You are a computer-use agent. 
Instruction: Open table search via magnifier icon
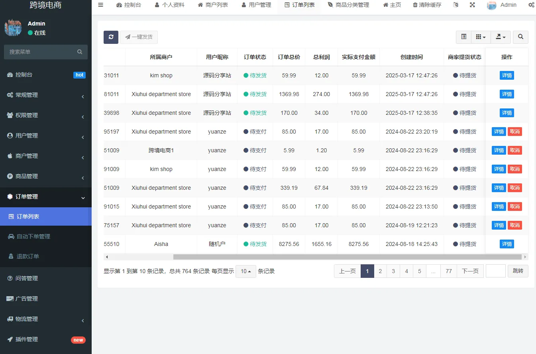click(x=520, y=37)
